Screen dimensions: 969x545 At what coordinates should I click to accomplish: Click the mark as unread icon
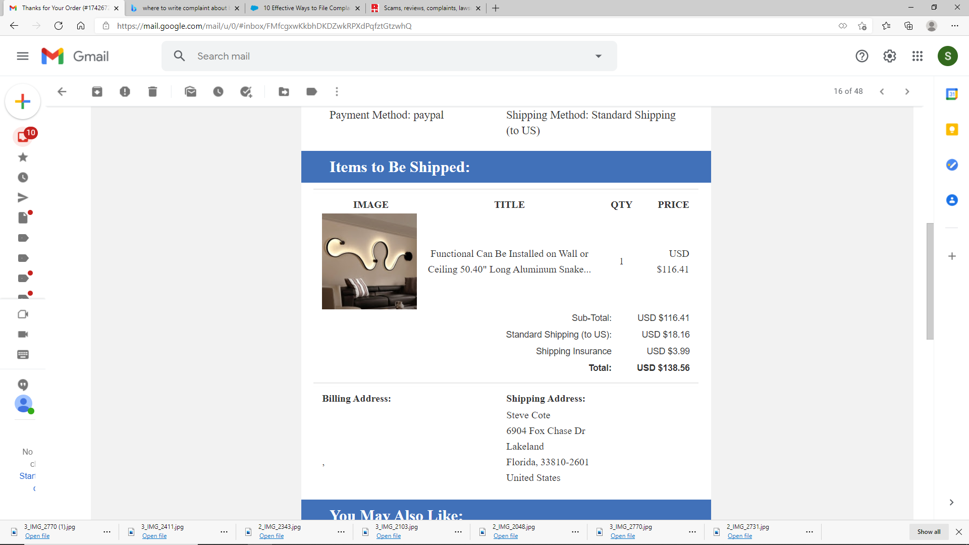[190, 91]
